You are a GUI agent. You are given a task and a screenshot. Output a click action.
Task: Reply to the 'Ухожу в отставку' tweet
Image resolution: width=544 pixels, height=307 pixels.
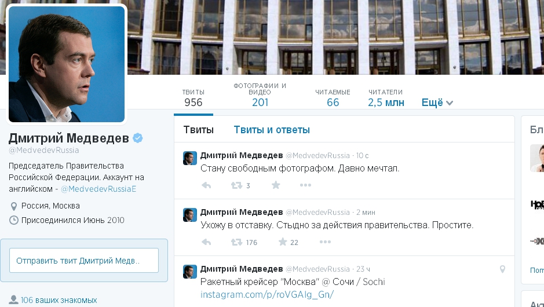click(x=206, y=242)
